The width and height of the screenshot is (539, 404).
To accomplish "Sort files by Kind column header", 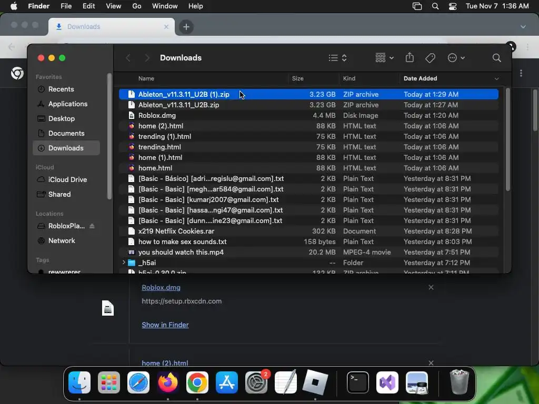I will click(350, 78).
